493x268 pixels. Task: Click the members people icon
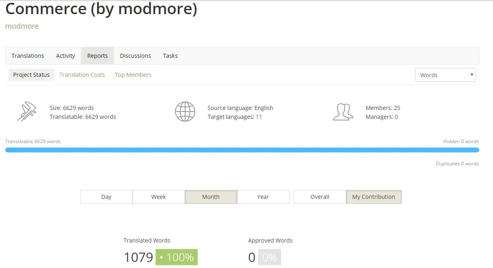click(x=343, y=112)
